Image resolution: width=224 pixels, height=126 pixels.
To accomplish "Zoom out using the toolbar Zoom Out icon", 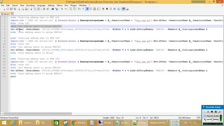I will point(65,9).
